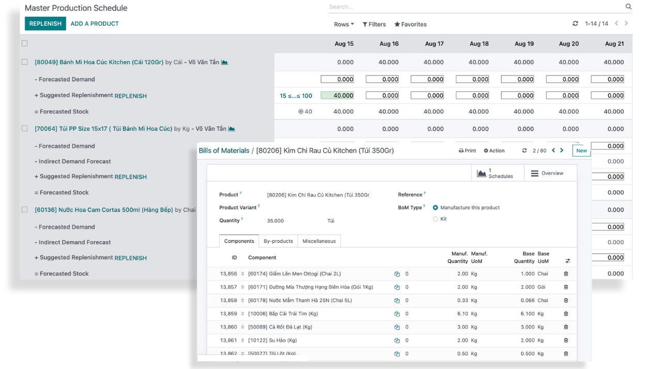Click the search magnifier icon

628,7
